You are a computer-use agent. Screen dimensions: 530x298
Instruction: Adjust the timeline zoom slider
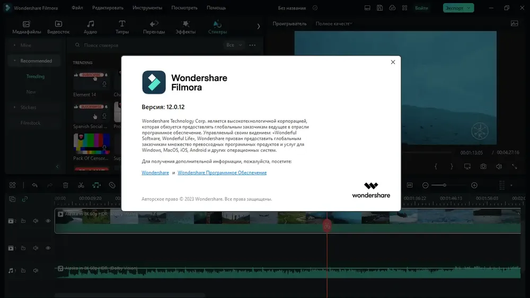point(445,185)
